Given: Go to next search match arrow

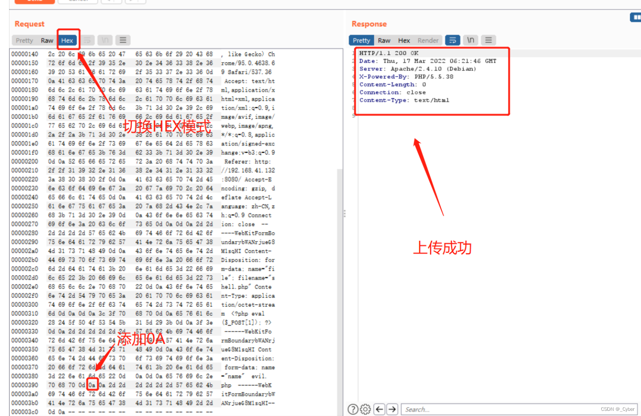Looking at the screenshot, I should click(x=392, y=409).
